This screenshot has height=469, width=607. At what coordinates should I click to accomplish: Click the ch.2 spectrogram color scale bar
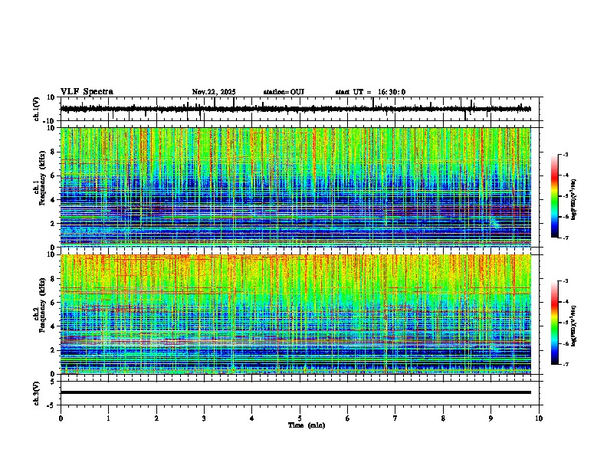pos(554,323)
